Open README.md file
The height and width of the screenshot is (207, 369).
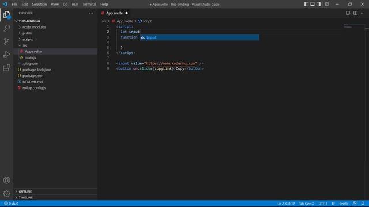coord(32,82)
